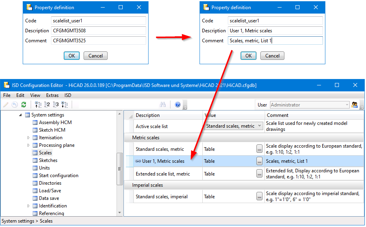The width and height of the screenshot is (366, 227).
Task: Expand the Identification tree node
Action: (29, 206)
